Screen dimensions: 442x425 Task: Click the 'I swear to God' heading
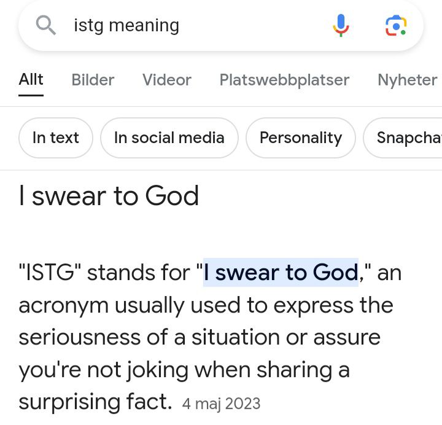point(109,195)
